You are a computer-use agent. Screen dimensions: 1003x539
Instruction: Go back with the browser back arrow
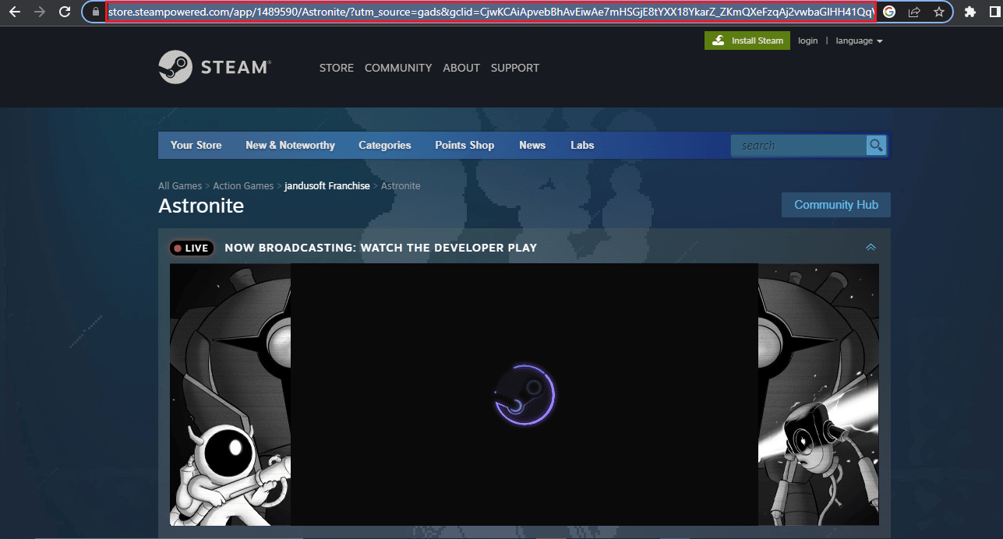[x=15, y=12]
